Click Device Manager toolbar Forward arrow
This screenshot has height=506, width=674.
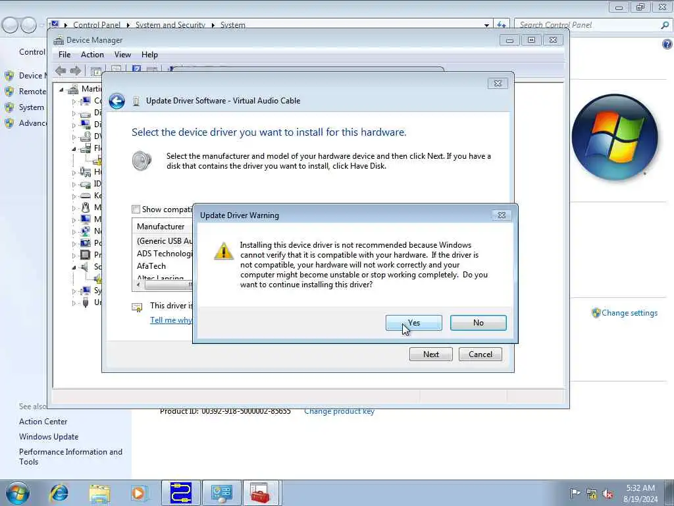pyautogui.click(x=76, y=70)
